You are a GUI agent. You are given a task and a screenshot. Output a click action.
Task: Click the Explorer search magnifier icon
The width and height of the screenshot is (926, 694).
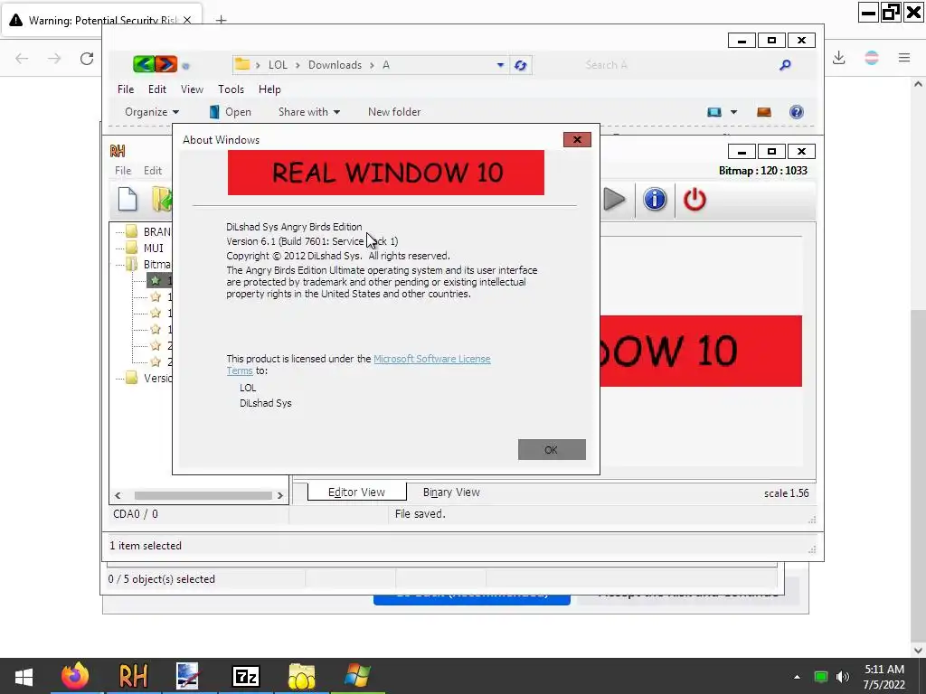(x=785, y=65)
